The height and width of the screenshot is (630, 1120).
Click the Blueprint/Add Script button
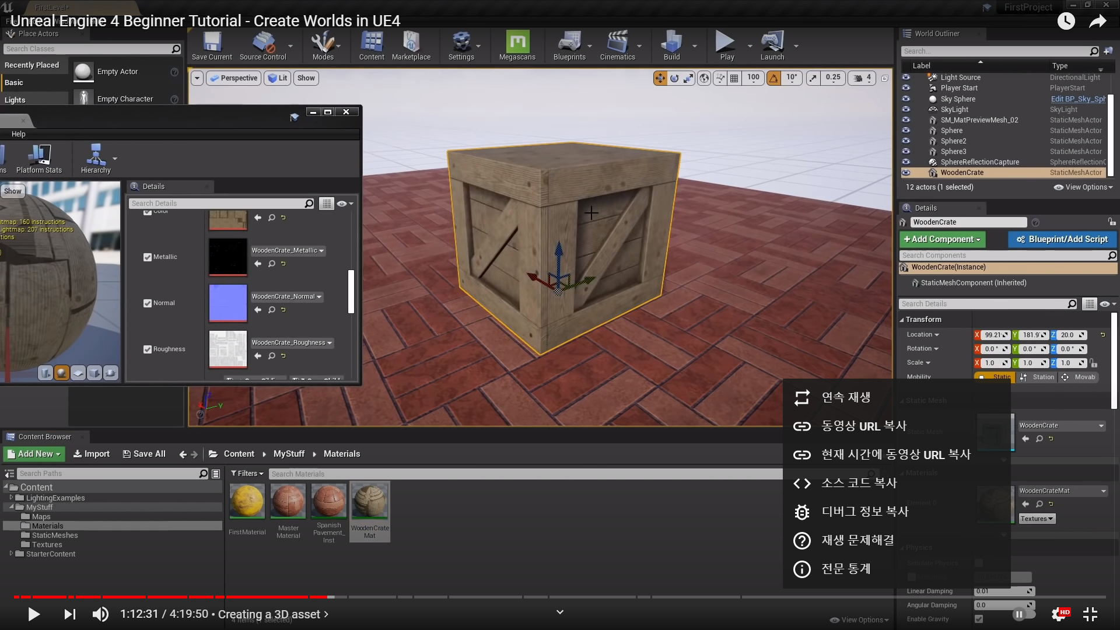coord(1062,239)
